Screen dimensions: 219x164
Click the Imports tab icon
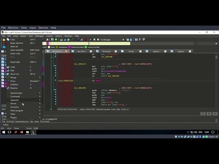pos(147,51)
